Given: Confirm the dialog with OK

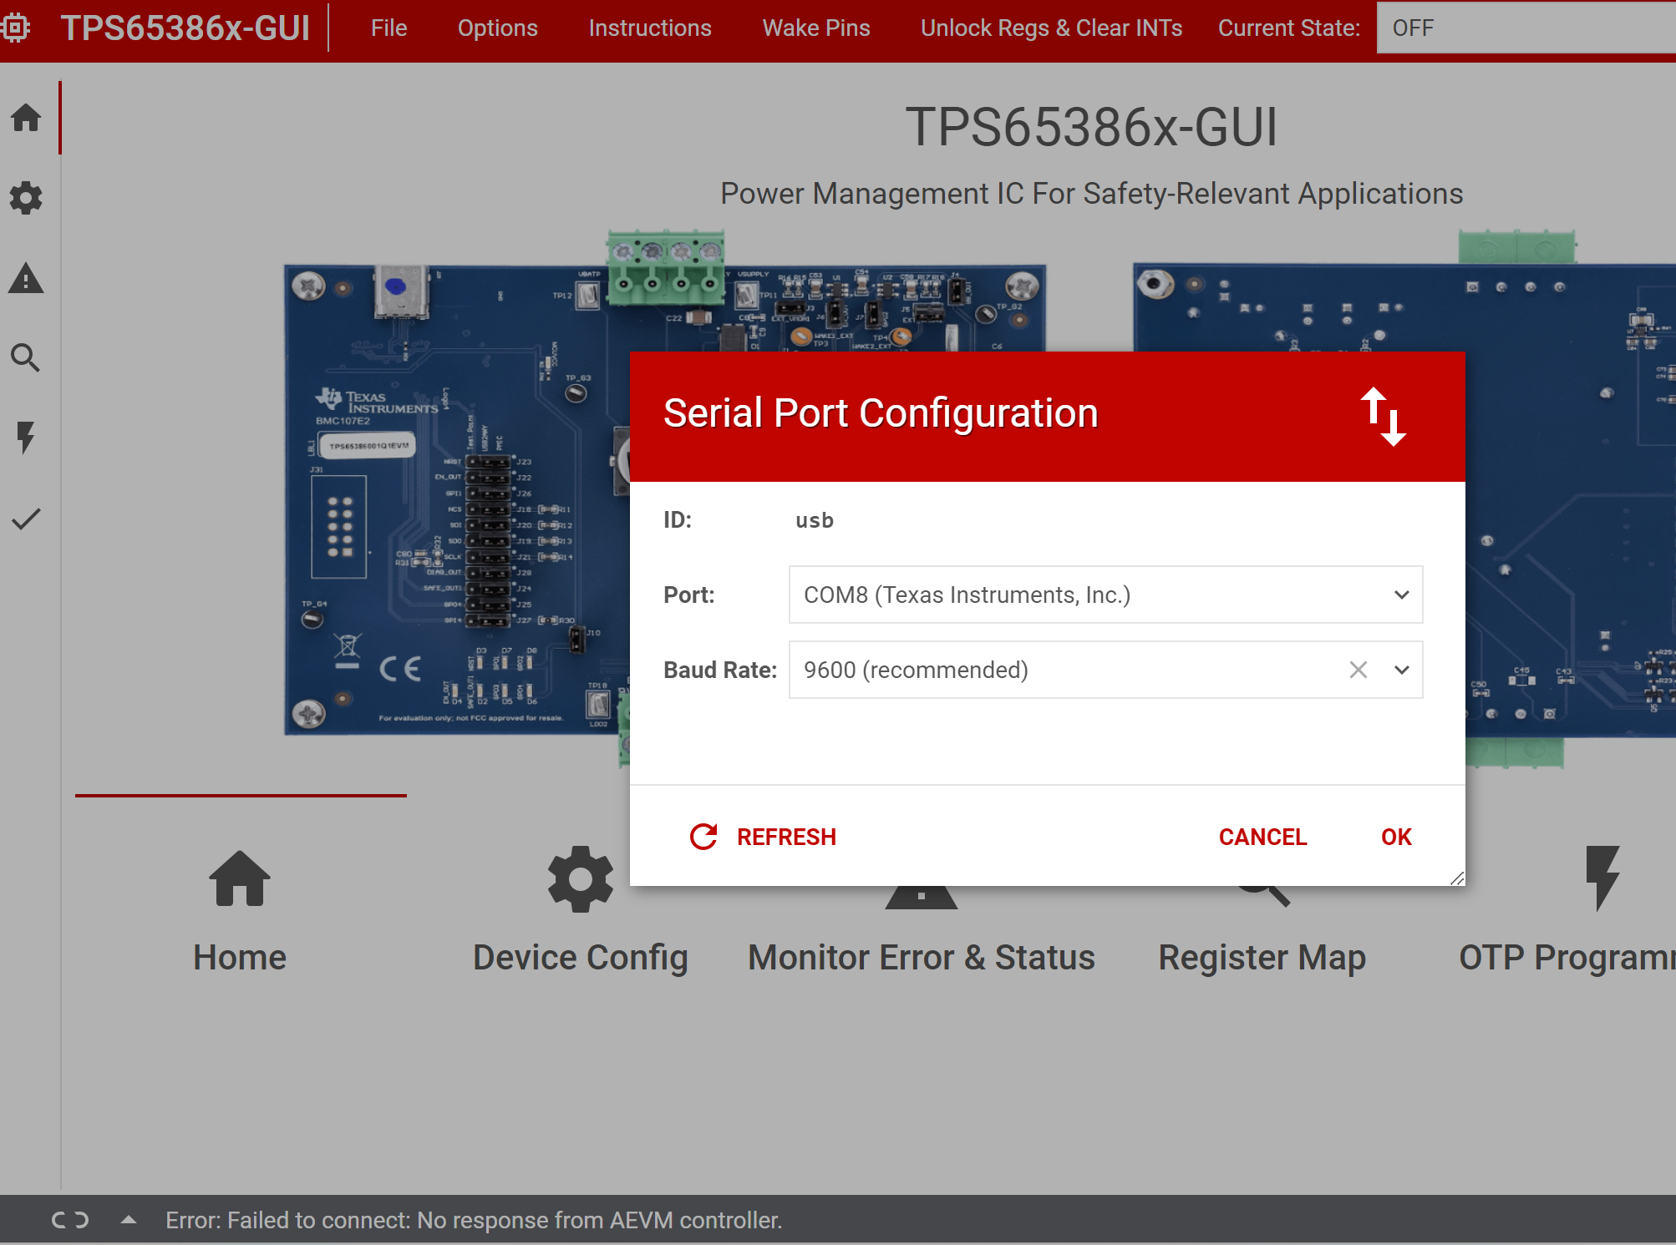Looking at the screenshot, I should click(x=1396, y=837).
